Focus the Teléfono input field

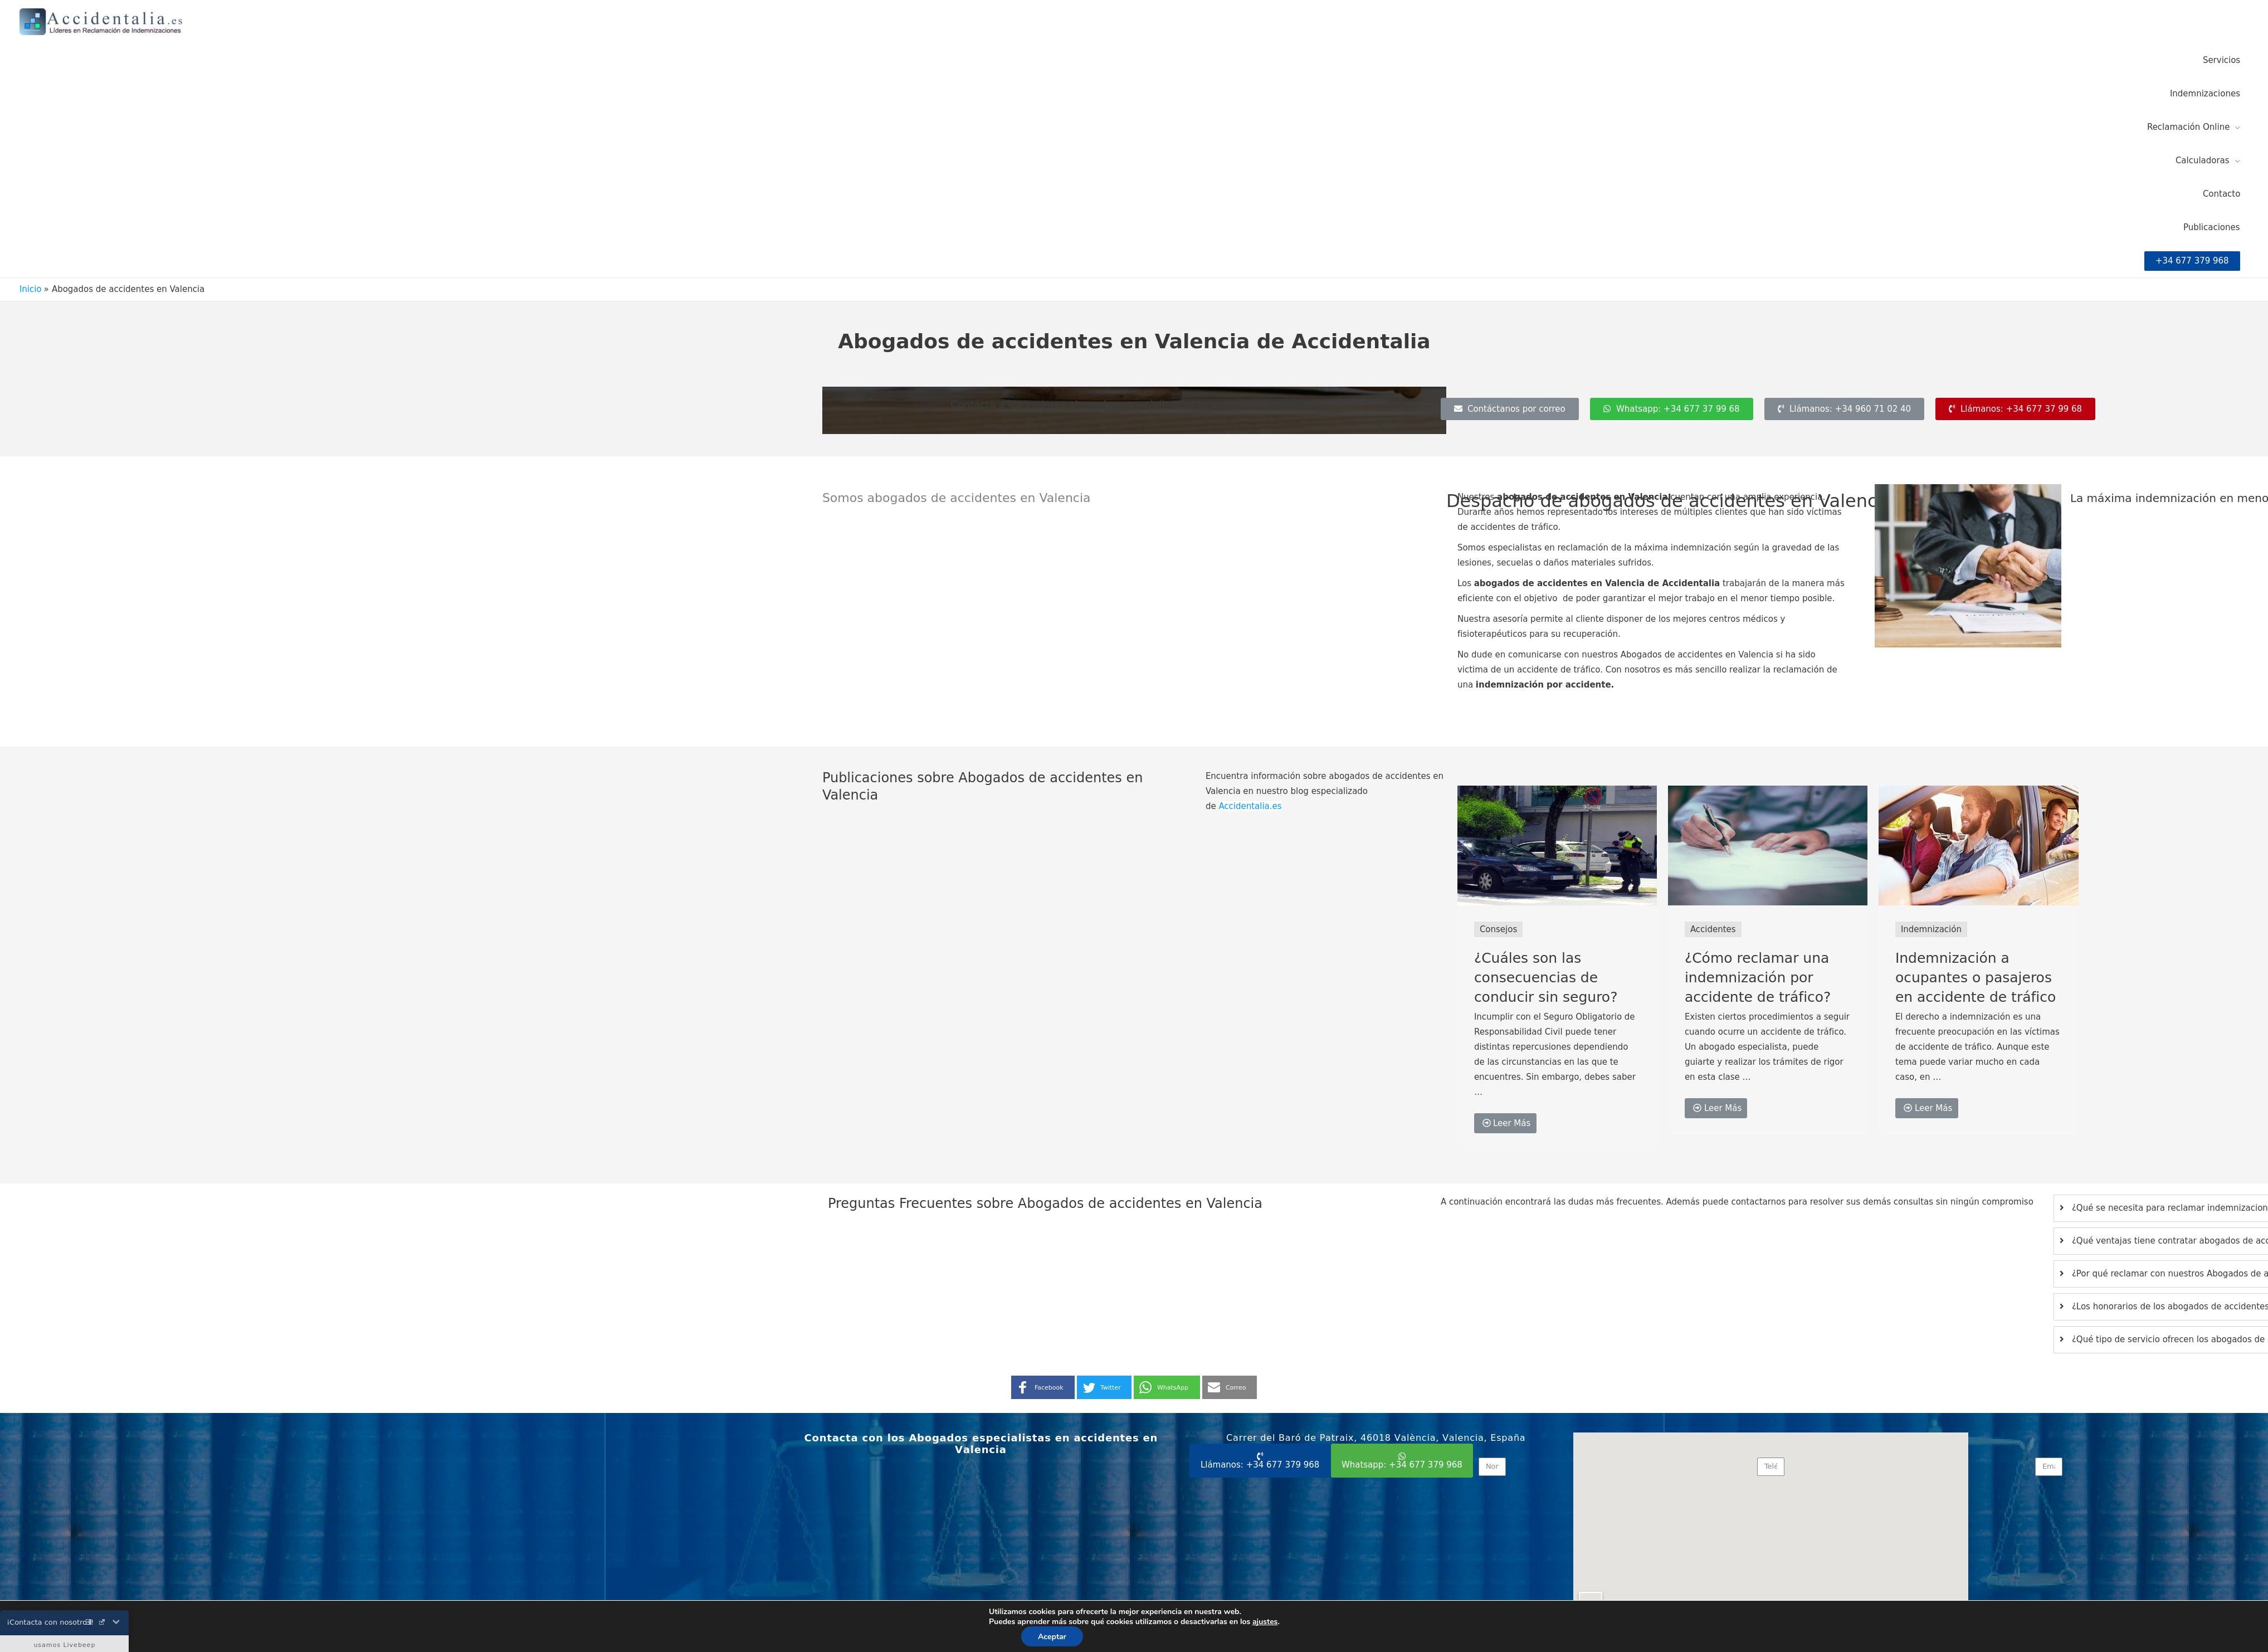[x=1770, y=1467]
